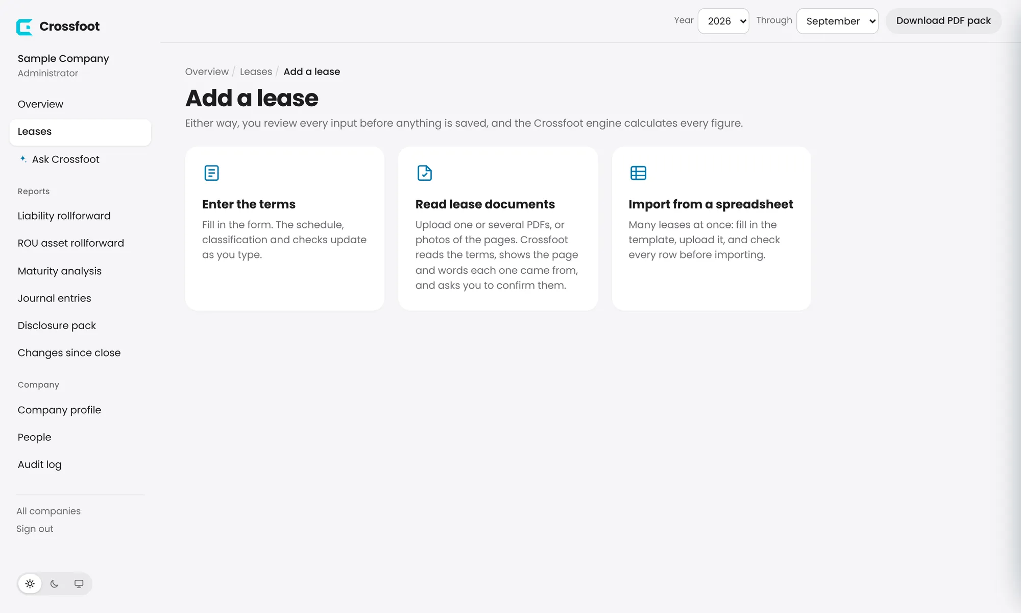Open Maturity analysis report

pos(80,271)
